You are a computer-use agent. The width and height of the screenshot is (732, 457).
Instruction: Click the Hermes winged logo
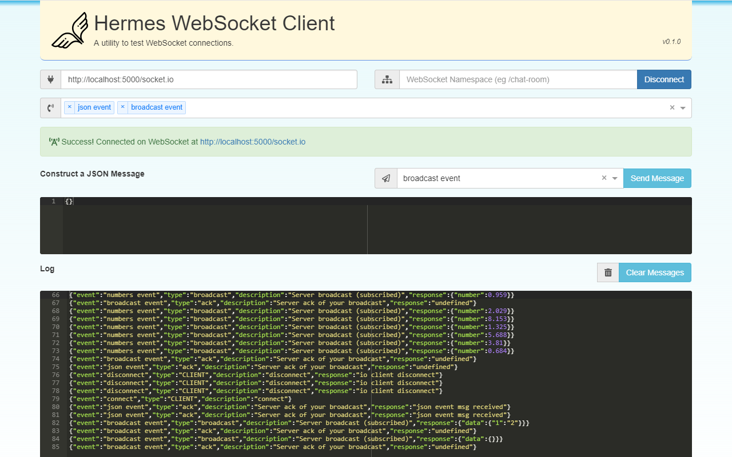(x=70, y=31)
